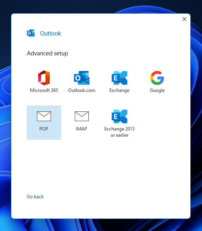This screenshot has height=231, width=202.
Task: Click the IMAP label text
Action: tap(81, 129)
